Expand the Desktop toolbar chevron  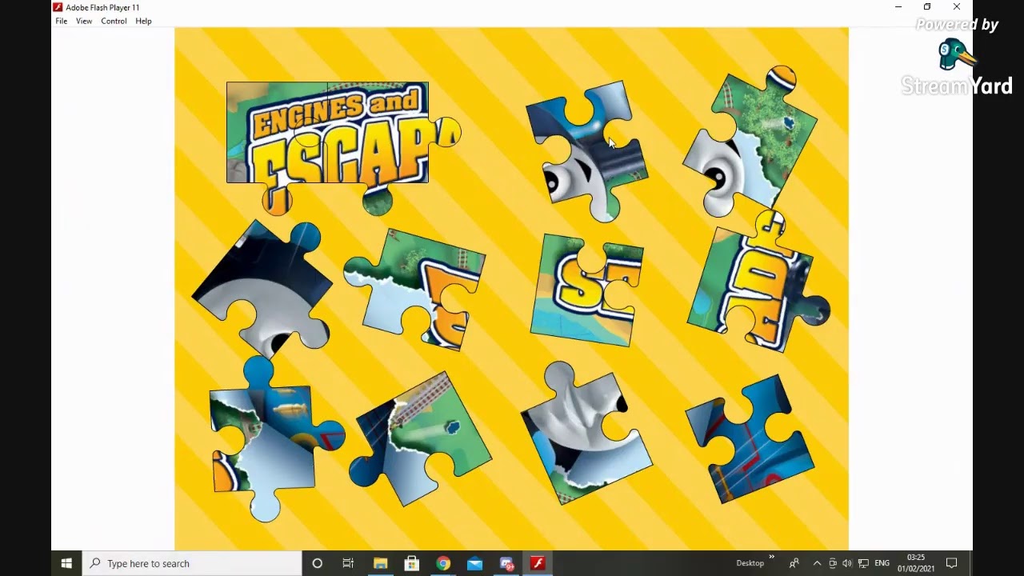click(772, 558)
